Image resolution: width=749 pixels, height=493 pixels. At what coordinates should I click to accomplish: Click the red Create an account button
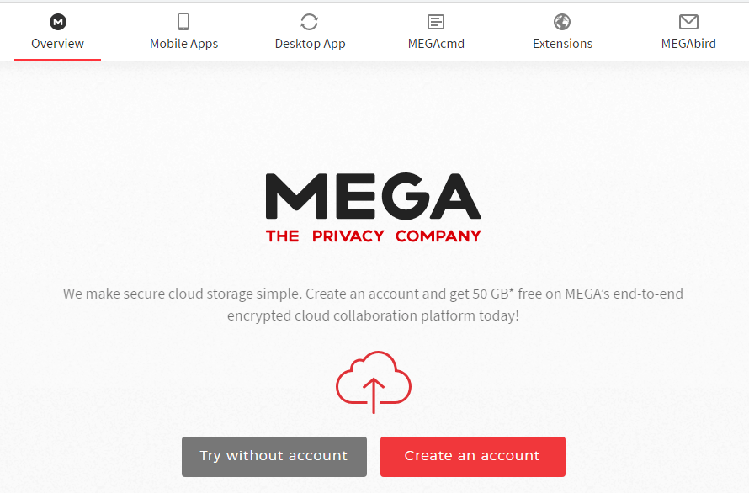coord(473,457)
